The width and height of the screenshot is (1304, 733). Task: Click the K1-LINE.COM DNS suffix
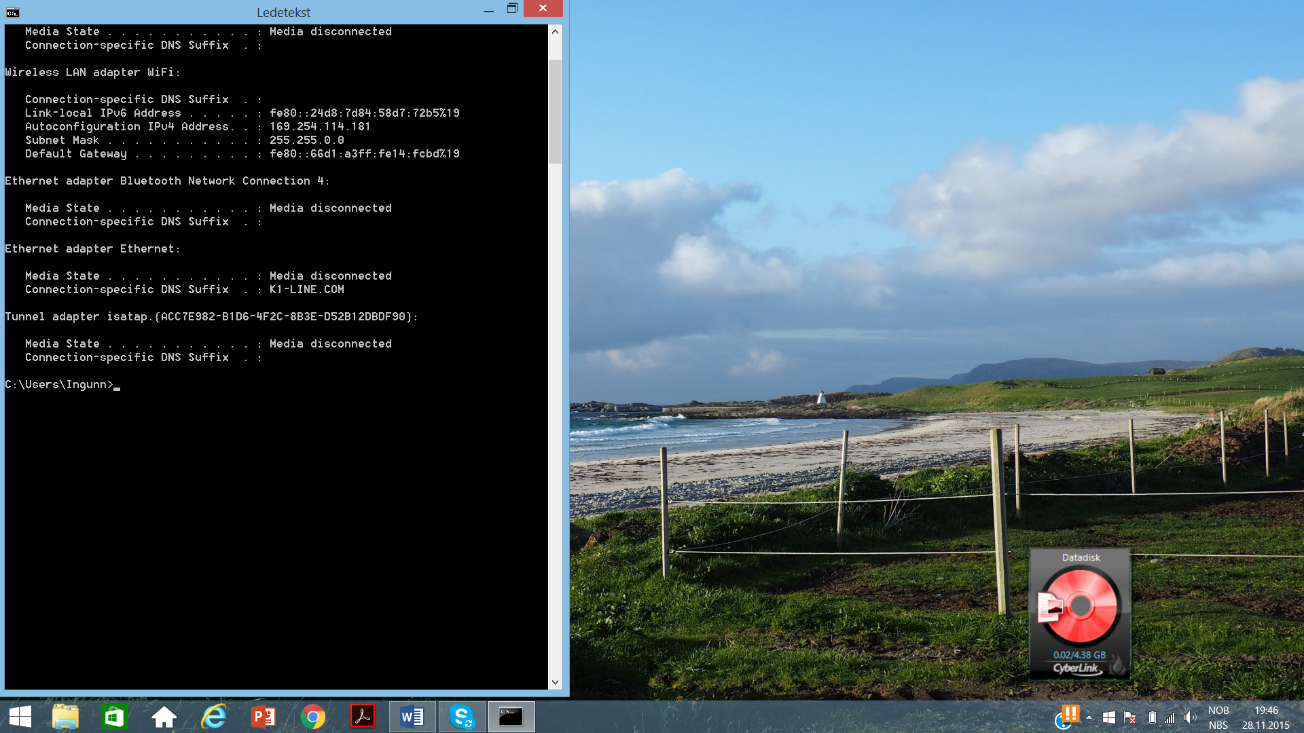point(307,290)
